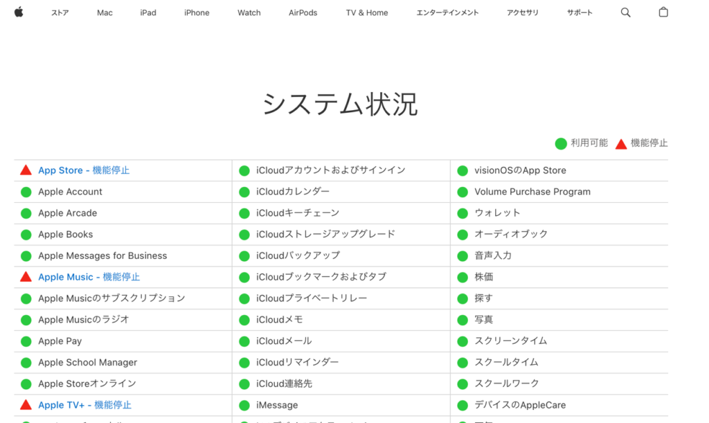
Task: Click iCloudプライベートリレー text
Action: point(312,298)
